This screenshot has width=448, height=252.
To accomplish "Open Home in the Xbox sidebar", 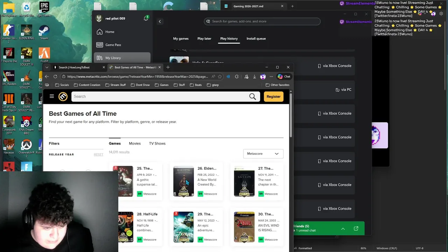I will click(122, 32).
